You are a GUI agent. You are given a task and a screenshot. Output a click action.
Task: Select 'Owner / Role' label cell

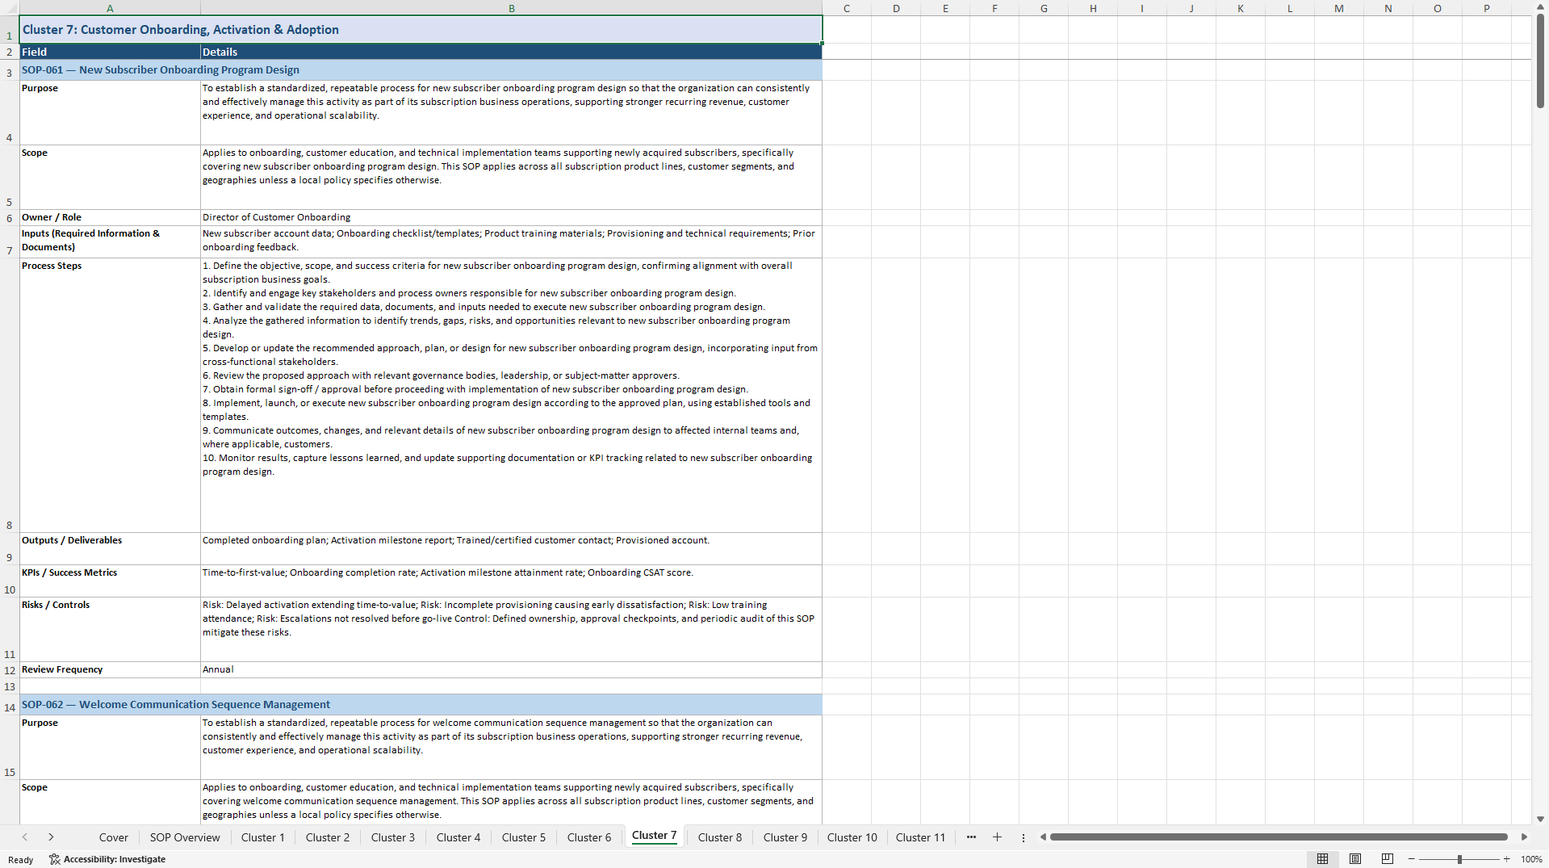[110, 217]
